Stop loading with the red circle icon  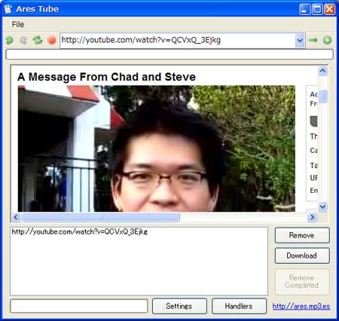pos(52,40)
